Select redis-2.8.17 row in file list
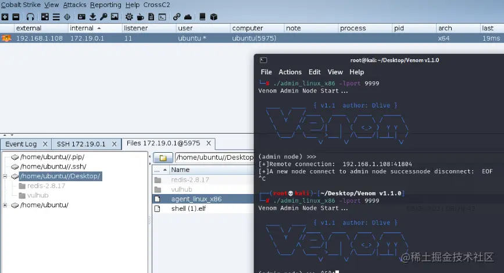Screen dimensions: 504x273 pyautogui.click(x=203, y=179)
